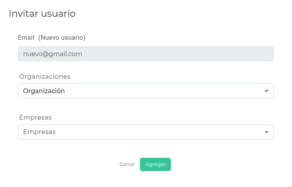Click the empty right portion of Email field
This screenshot has height=187, width=292.
tap(212, 54)
